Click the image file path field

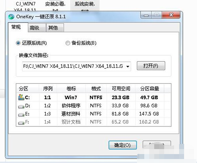click(76, 66)
